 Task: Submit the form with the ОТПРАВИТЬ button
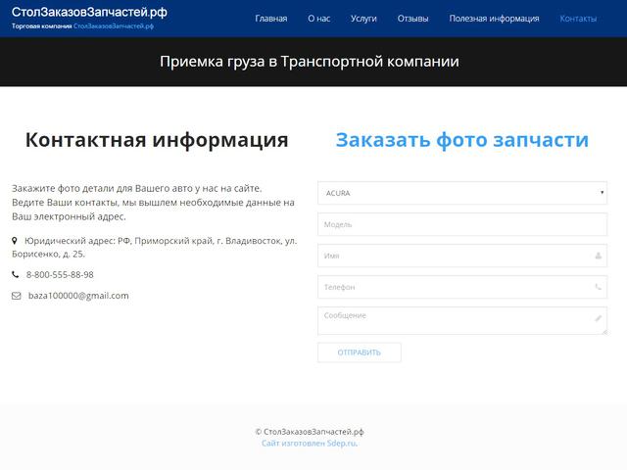360,352
